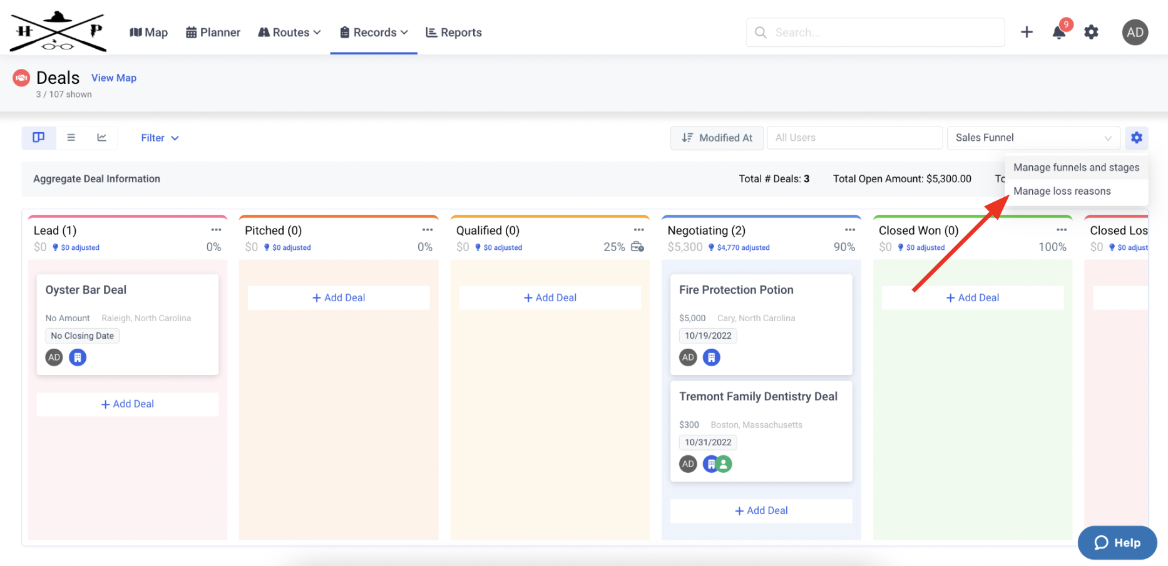The image size is (1168, 566).
Task: Switch to board view
Action: coord(39,138)
